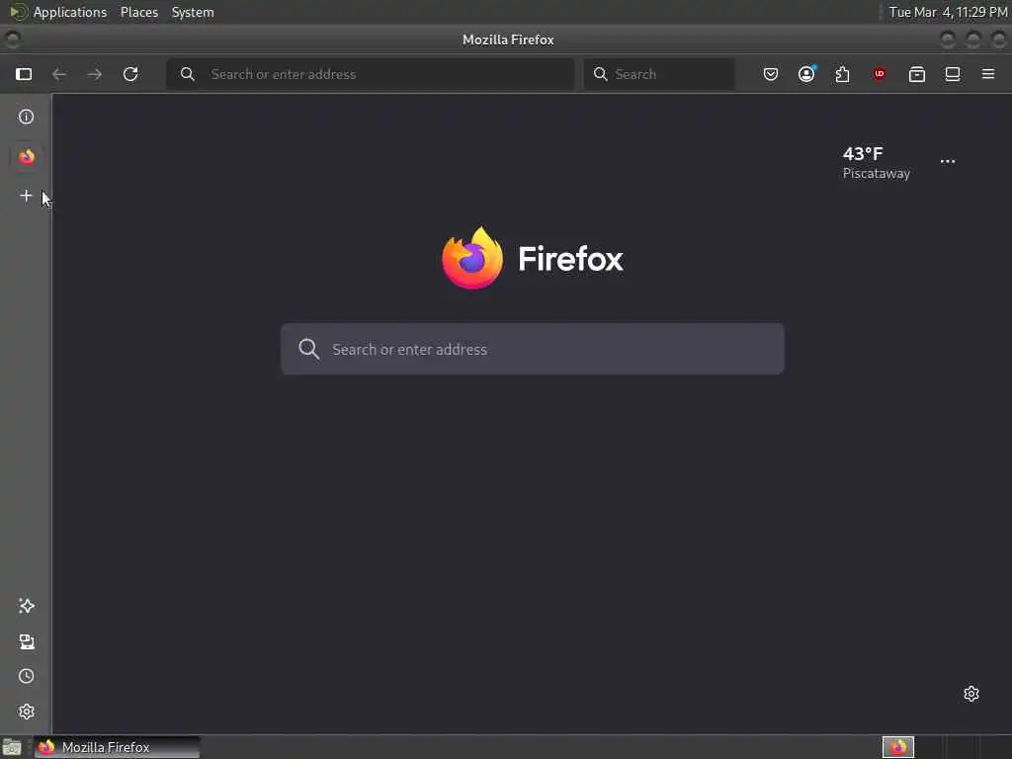The height and width of the screenshot is (759, 1012).
Task: Click the magnifier icon in the toolbar Search box
Action: 600,74
